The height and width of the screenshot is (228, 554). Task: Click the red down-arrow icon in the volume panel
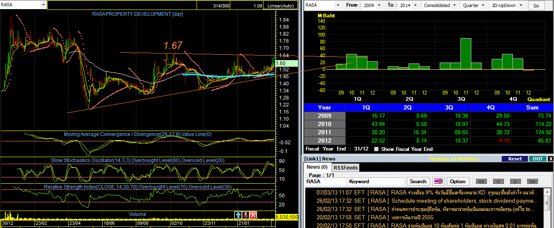246,215
